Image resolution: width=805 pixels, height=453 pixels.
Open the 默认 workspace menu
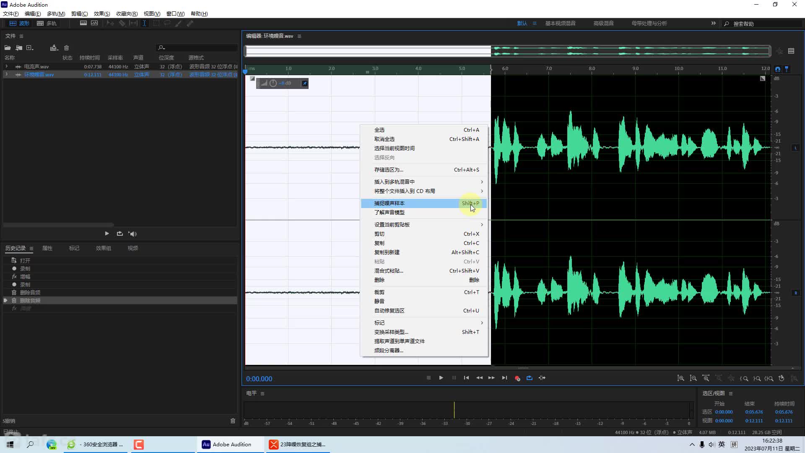(535, 23)
